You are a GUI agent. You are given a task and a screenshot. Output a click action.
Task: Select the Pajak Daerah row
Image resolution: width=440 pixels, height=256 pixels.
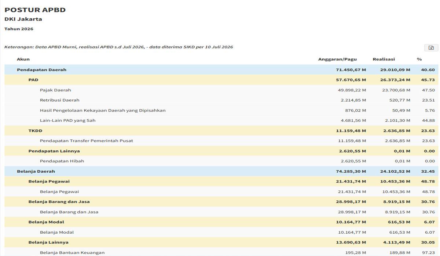click(221, 90)
